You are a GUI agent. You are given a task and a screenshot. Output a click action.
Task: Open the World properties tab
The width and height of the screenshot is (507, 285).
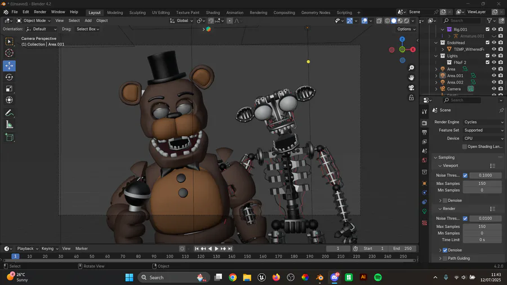tap(425, 161)
